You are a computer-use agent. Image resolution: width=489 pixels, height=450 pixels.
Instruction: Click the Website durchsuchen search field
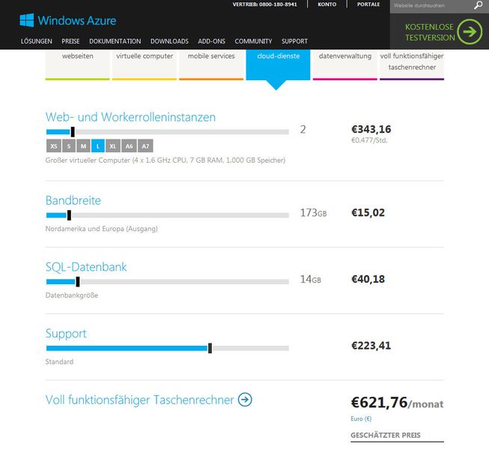(x=432, y=5)
